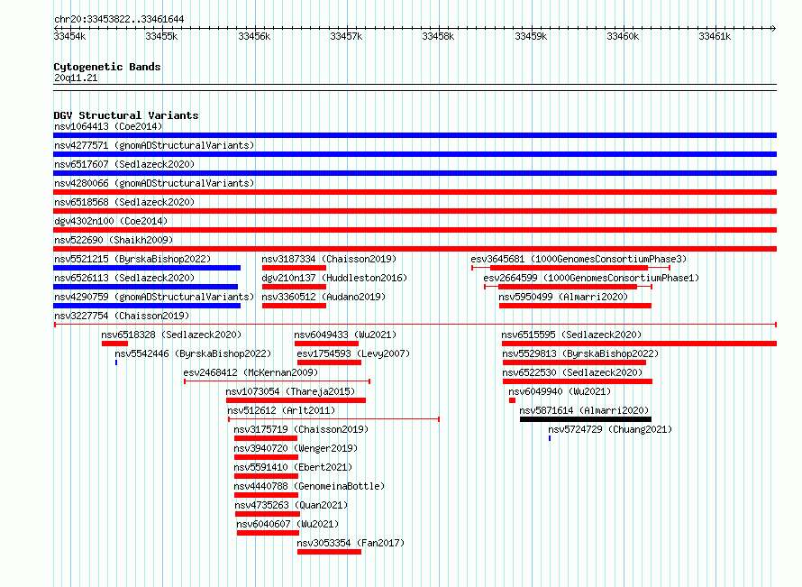
Task: Open the dgv4302n100 (Coe2014) label
Action: point(111,221)
